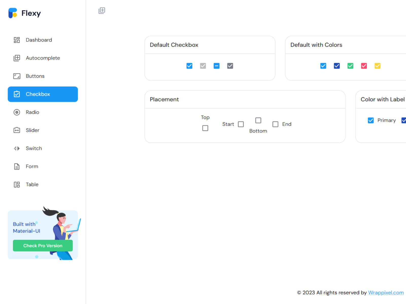
Task: Navigate to the Radio page
Action: pos(43,112)
